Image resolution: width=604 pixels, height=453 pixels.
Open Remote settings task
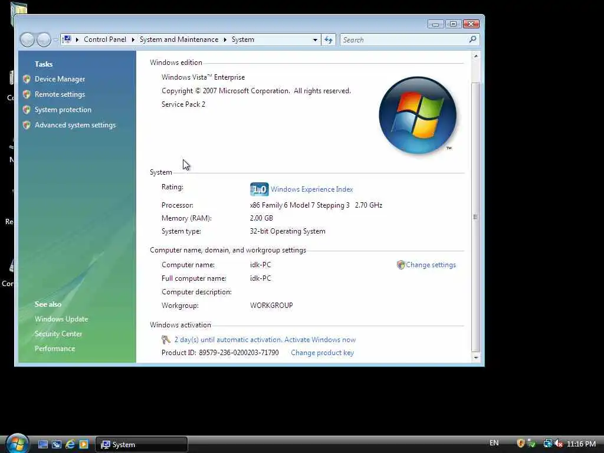click(60, 94)
